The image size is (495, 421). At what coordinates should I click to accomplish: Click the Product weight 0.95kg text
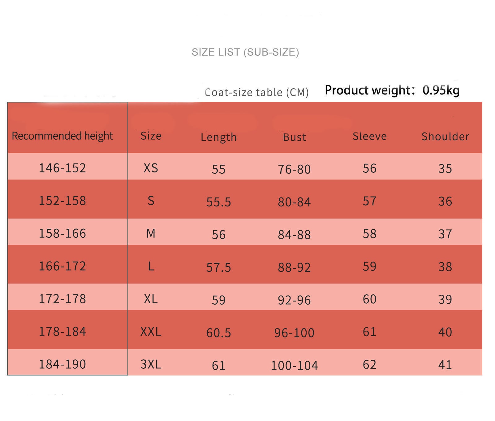(x=392, y=90)
